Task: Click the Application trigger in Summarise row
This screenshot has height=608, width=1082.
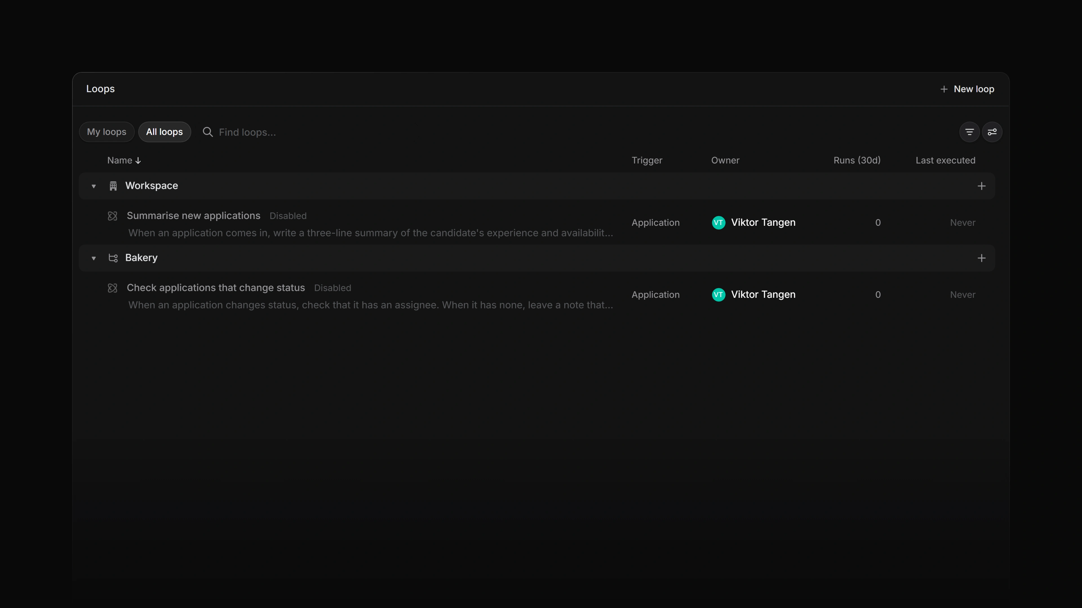Action: [655, 223]
